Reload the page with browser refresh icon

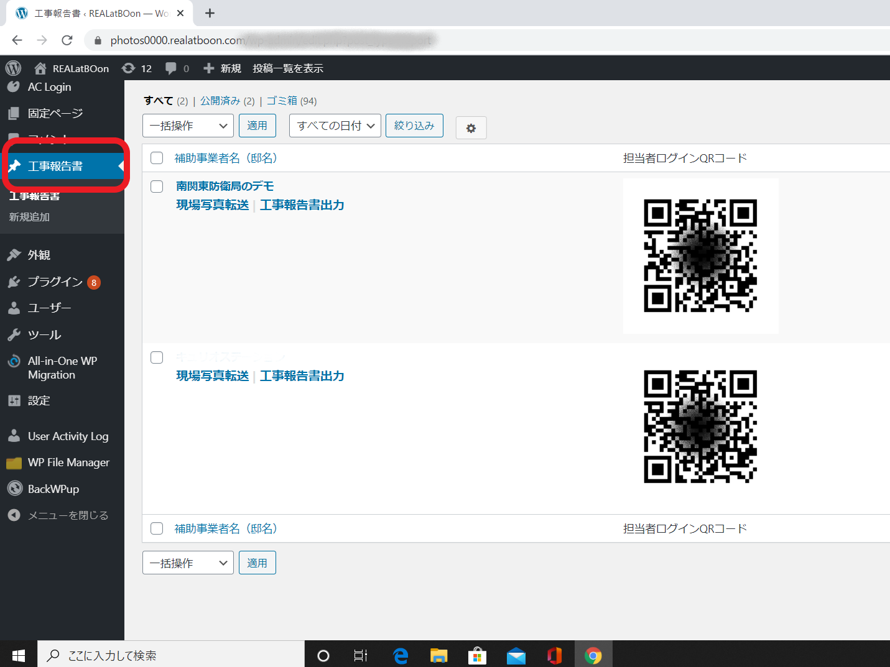(67, 40)
